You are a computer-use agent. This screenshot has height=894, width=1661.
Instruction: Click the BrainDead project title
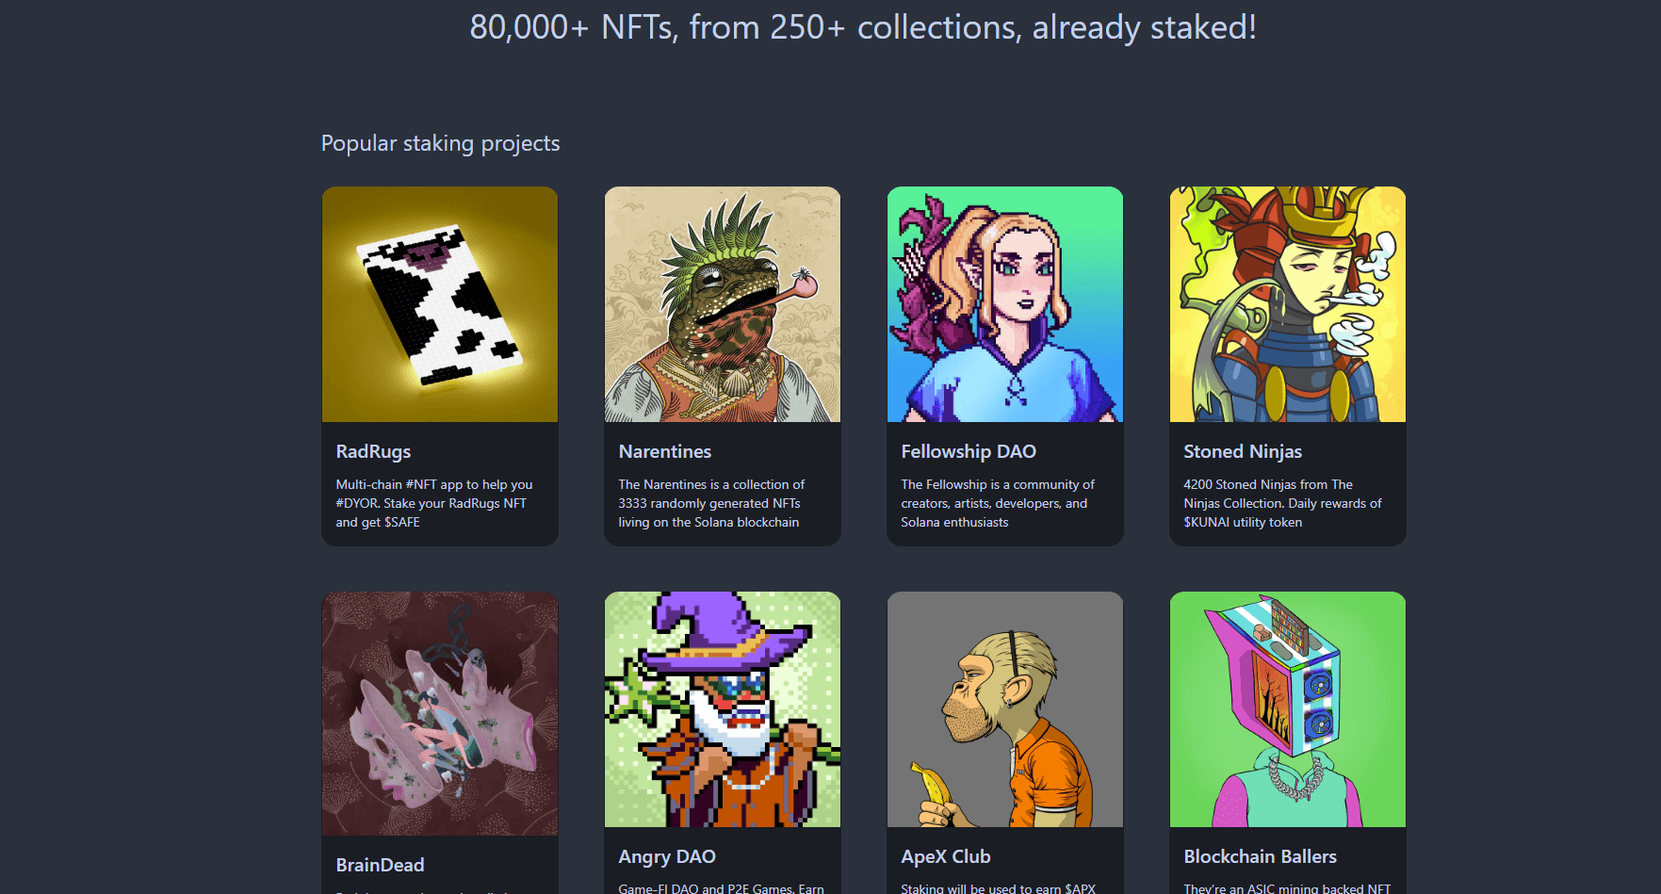click(x=380, y=865)
